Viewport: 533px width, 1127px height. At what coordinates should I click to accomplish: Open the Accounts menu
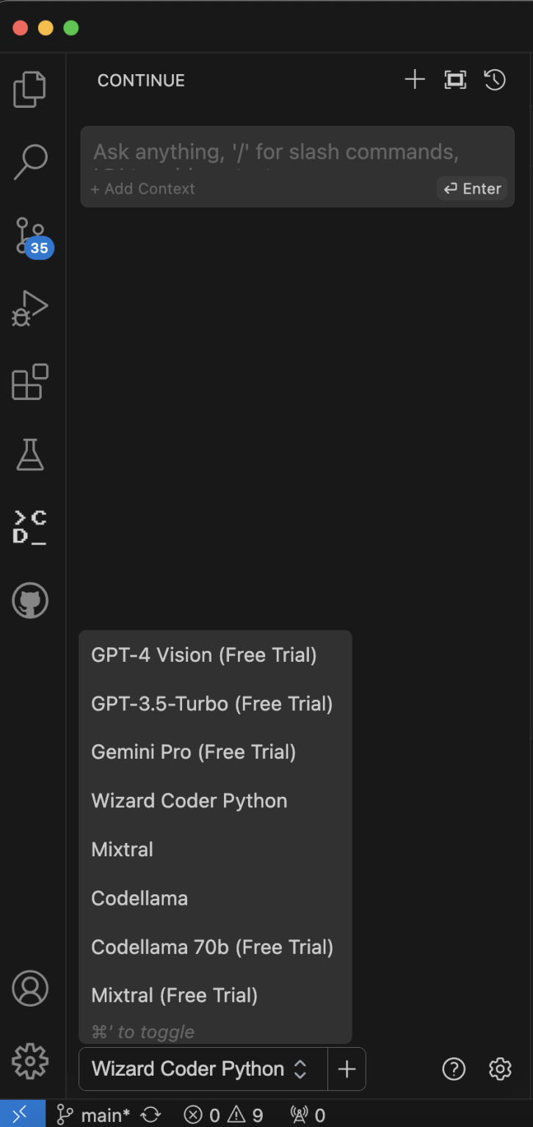[30, 988]
